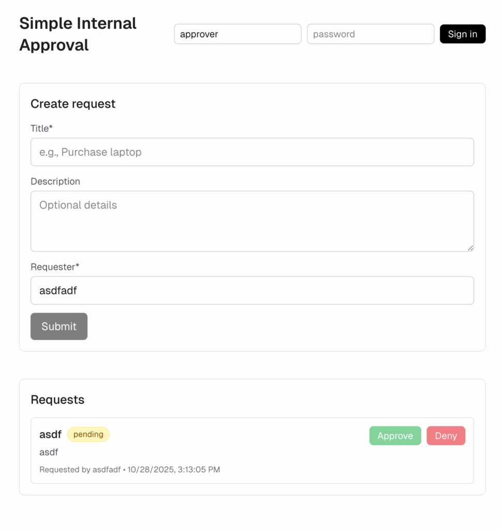
Task: Click the asdf description text under request title
Action: (x=49, y=452)
